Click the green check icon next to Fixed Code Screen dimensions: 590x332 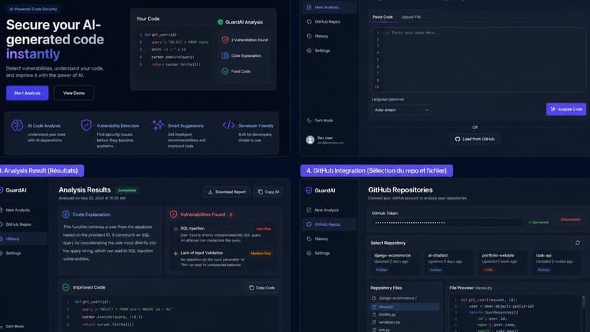[225, 71]
